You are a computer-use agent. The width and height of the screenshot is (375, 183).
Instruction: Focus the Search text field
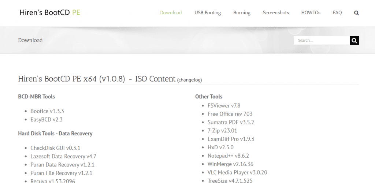point(321,41)
